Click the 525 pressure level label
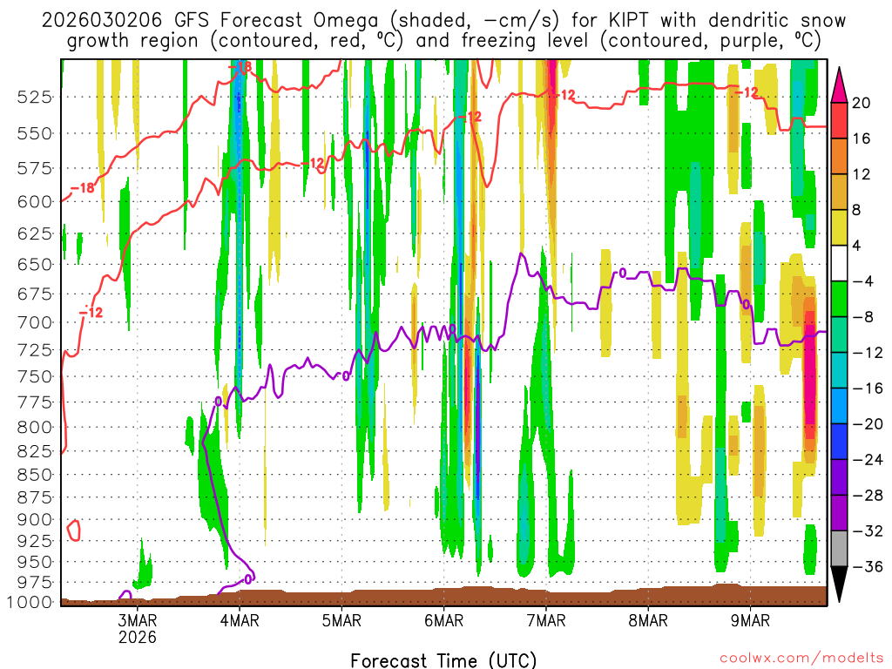This screenshot has height=669, width=892. point(35,98)
